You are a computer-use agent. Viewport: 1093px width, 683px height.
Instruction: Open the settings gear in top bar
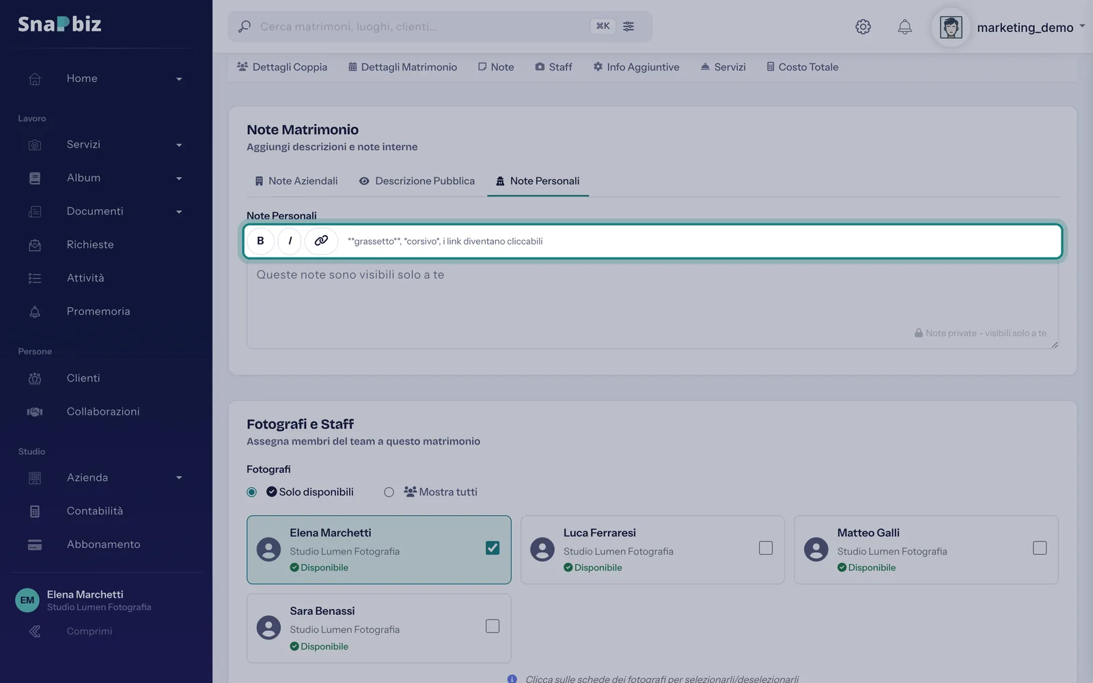pyautogui.click(x=863, y=27)
